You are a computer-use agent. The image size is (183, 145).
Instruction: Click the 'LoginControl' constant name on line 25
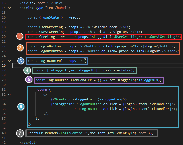(x=51, y=61)
